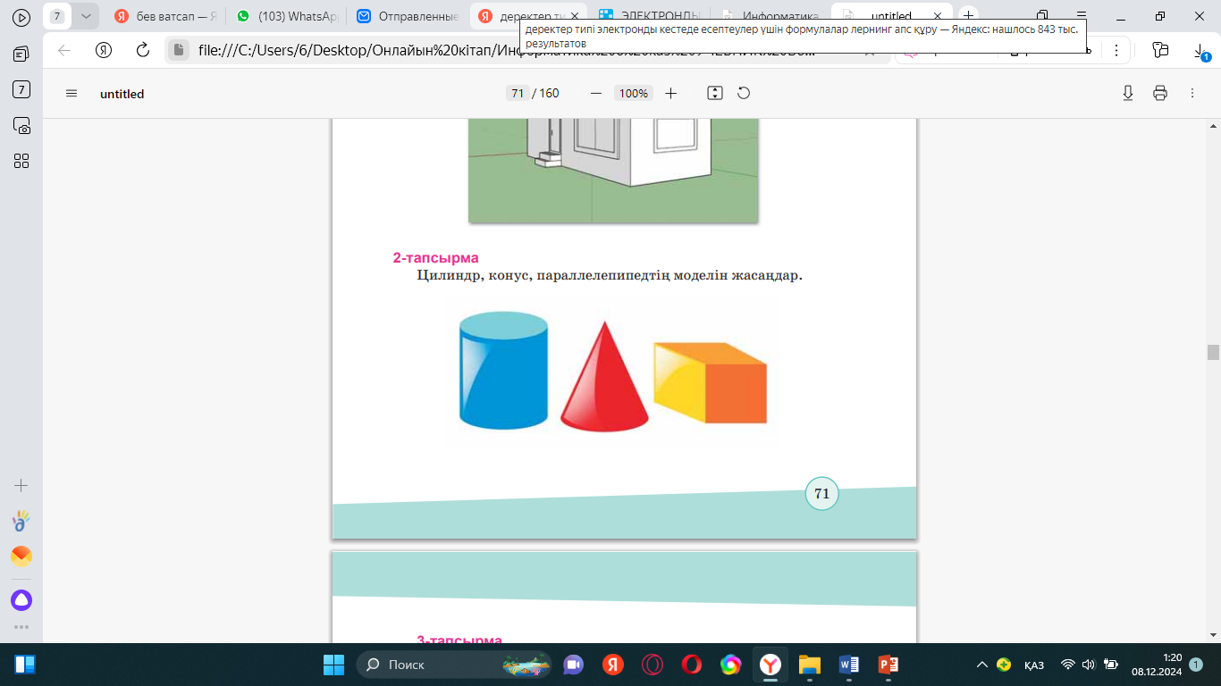The image size is (1221, 686).
Task: Click the 100% zoom level field
Action: 634,93
